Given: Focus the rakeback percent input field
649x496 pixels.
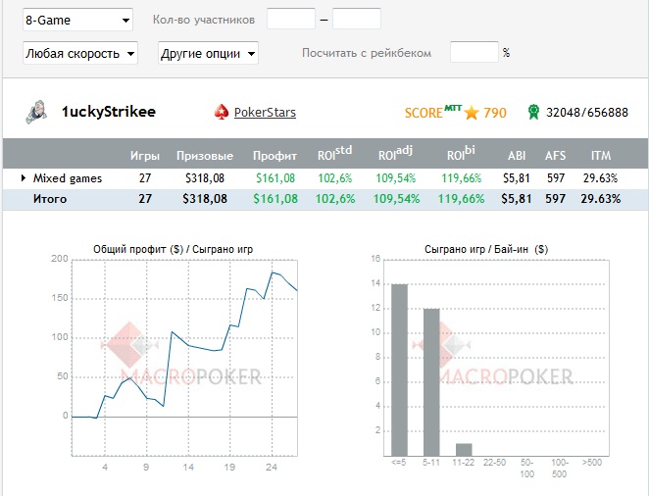Looking at the screenshot, I should (474, 53).
